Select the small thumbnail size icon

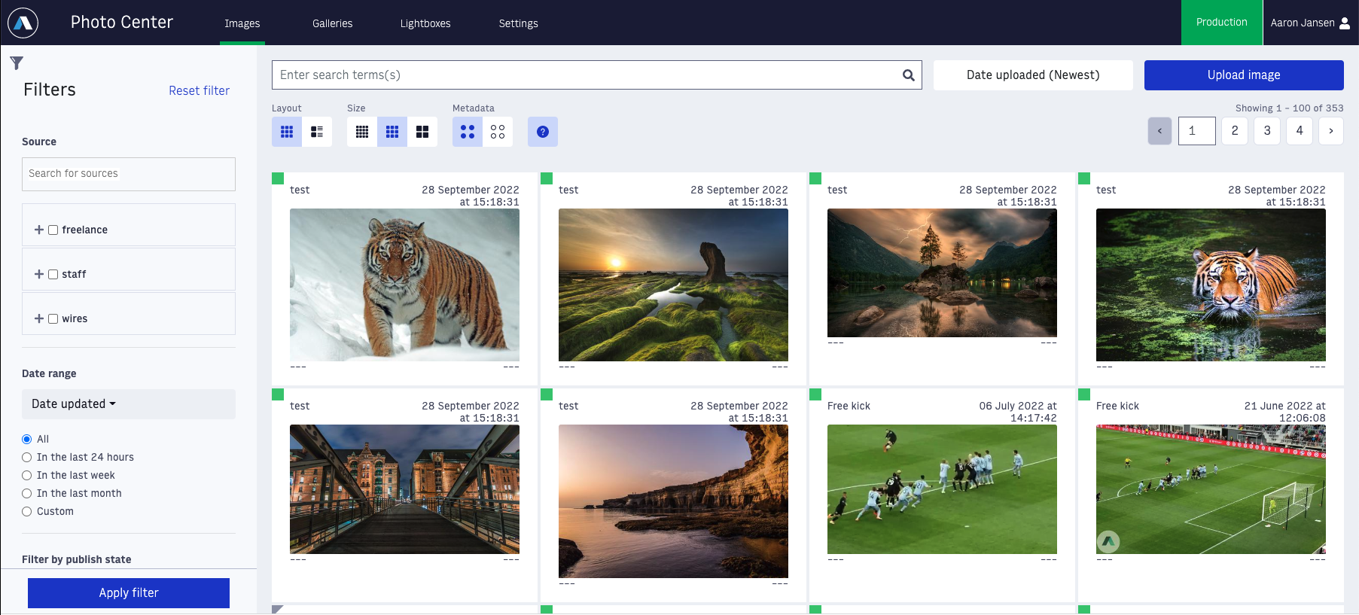click(362, 132)
